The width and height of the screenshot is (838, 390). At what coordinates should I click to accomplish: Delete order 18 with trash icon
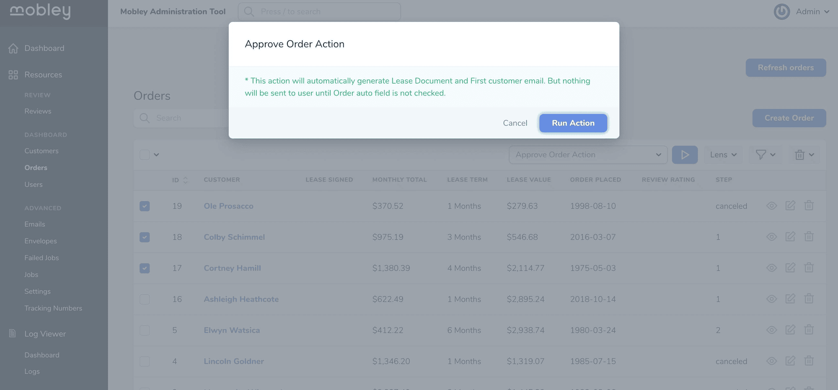click(x=809, y=237)
